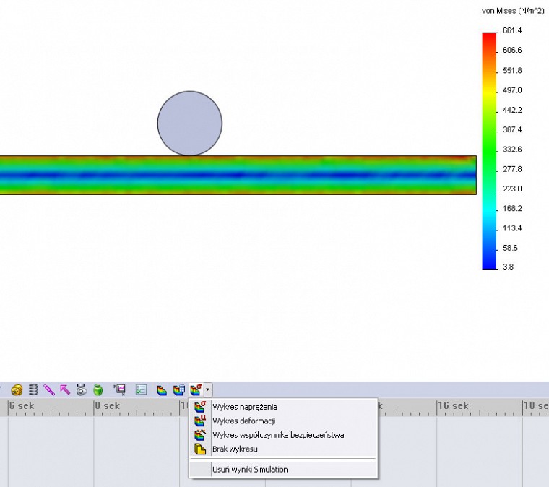The width and height of the screenshot is (549, 487).
Task: Select the gray ball in the viewport
Action: pyautogui.click(x=190, y=124)
